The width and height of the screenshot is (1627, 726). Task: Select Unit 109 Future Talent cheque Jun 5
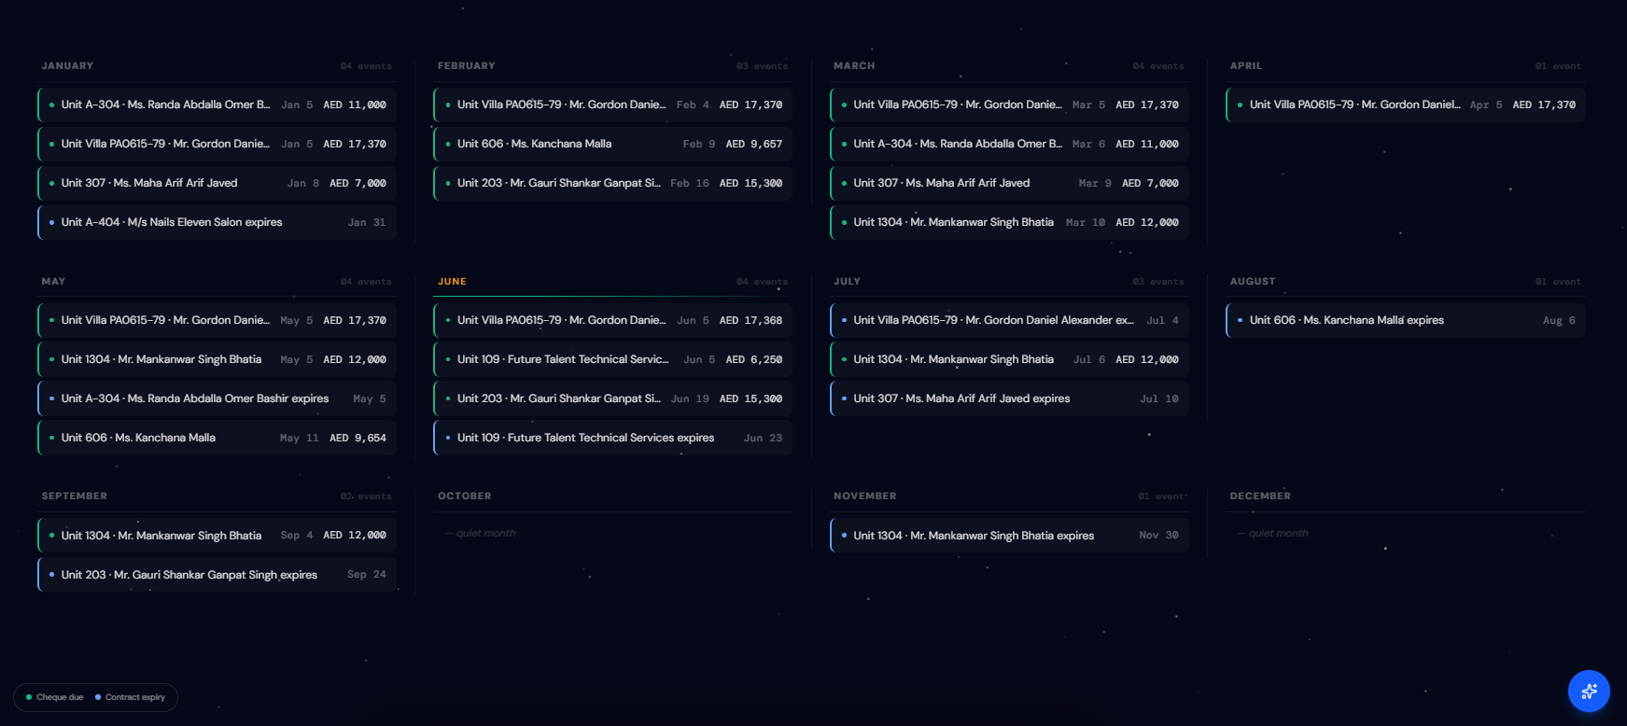coord(613,359)
